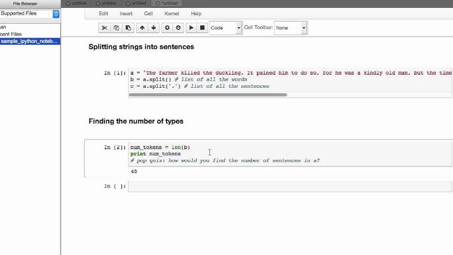Screen dimensions: 453x255
Task: Open the Cell menu
Action: pyautogui.click(x=148, y=14)
